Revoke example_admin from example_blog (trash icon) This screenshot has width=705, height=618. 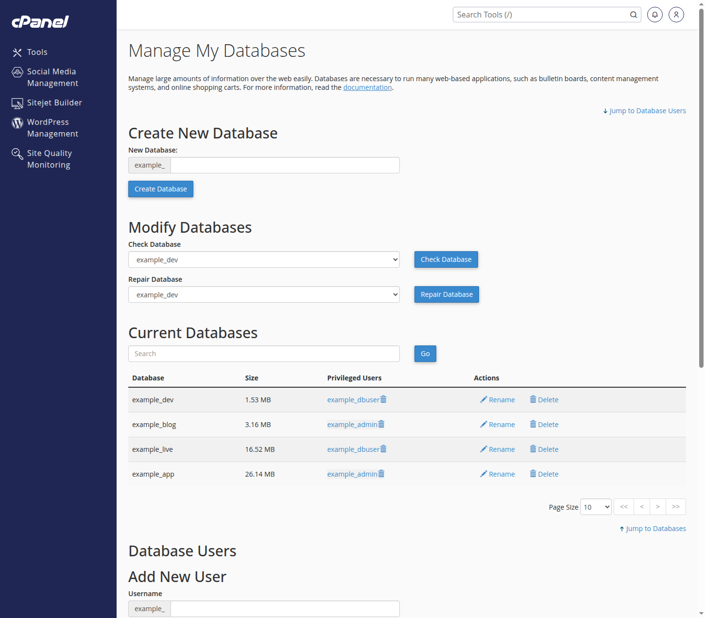point(381,424)
